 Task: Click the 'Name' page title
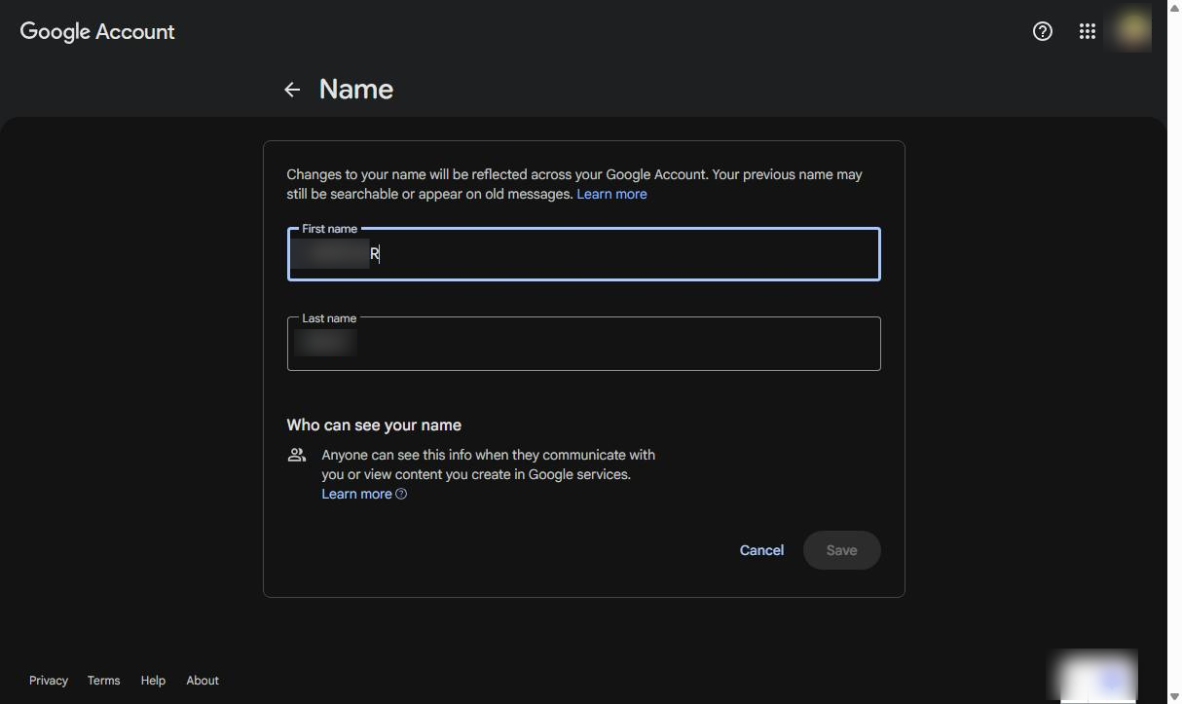point(356,90)
